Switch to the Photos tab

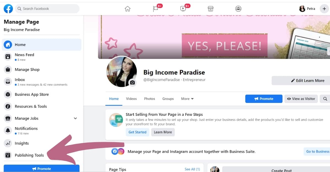point(149,99)
